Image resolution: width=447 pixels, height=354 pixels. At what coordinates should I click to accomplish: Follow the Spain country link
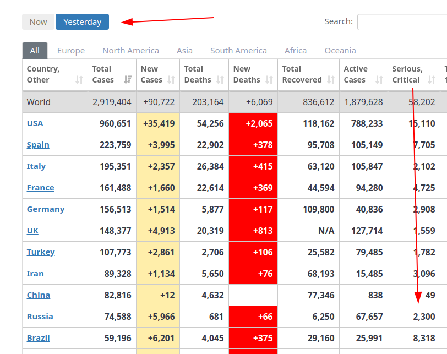pyautogui.click(x=38, y=145)
